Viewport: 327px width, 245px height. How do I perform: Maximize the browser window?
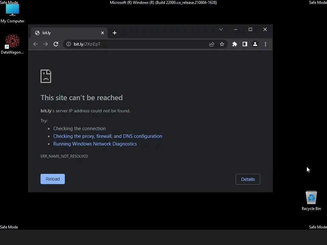click(250, 29)
